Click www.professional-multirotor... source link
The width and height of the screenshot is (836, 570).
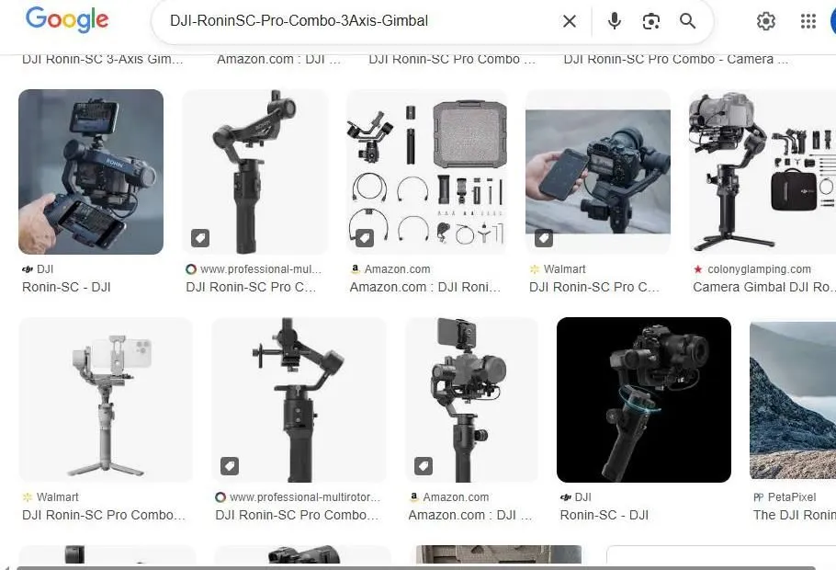point(298,496)
